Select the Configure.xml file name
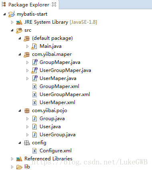Screen dimensions: 152x170 (56, 151)
